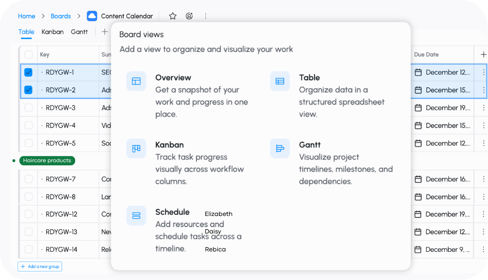Click the Gantt view icon in popup
The width and height of the screenshot is (488, 280).
tap(280, 149)
